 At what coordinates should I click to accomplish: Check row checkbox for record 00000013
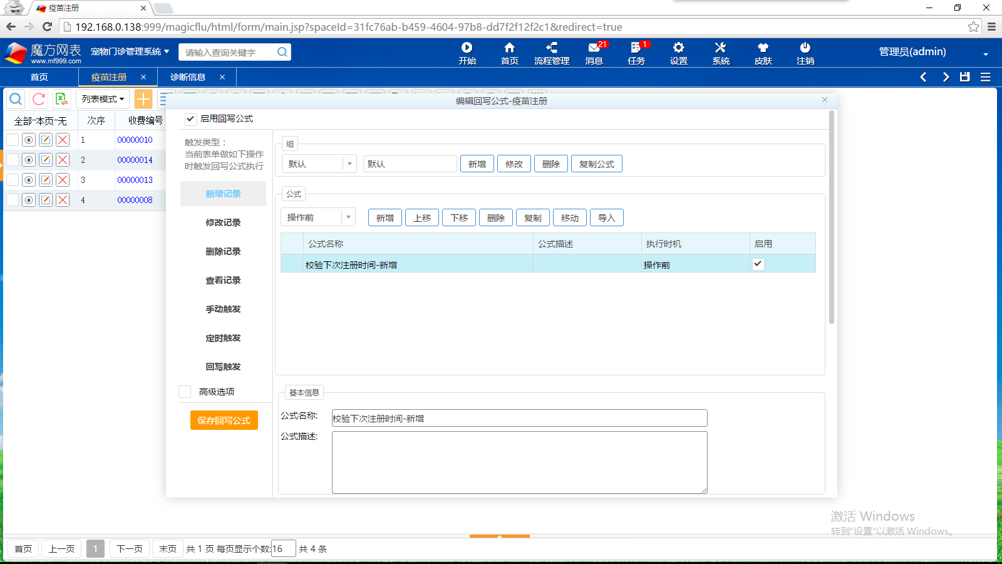click(x=13, y=180)
